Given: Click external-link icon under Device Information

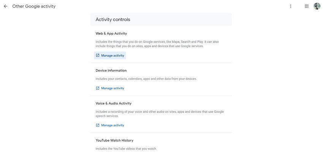Looking at the screenshot, I should click(98, 88).
